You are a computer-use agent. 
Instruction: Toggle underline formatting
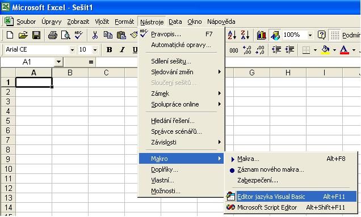pos(135,50)
